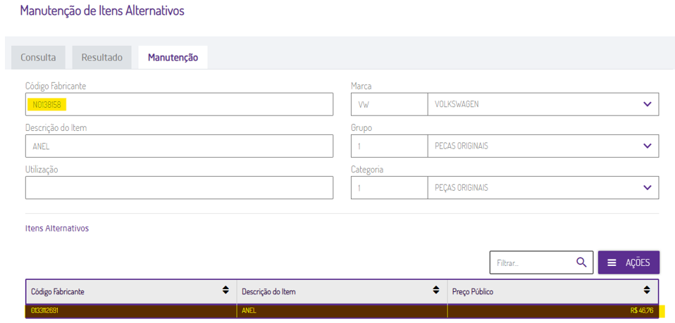The image size is (675, 323).
Task: Click the magnifying glass search icon
Action: coord(581,262)
